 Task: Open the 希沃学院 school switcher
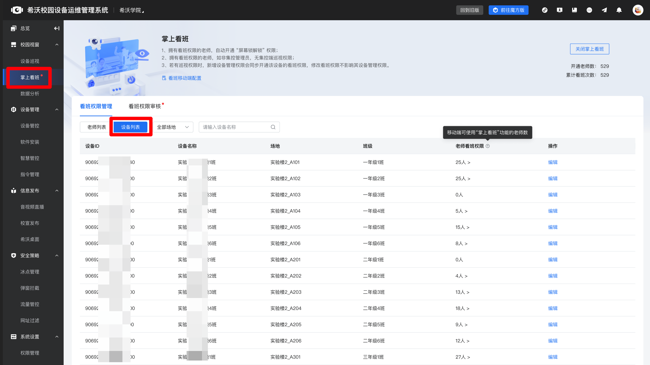pos(131,10)
